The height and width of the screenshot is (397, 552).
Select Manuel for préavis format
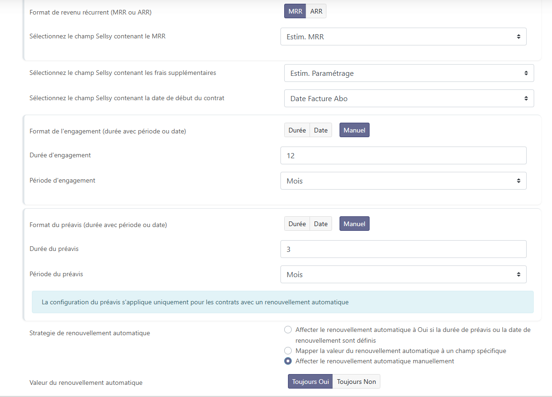[x=354, y=224]
